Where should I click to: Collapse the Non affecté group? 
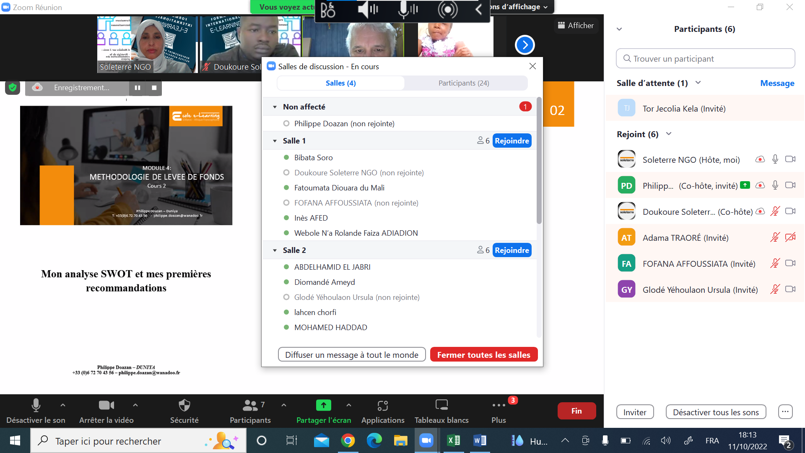pos(275,107)
